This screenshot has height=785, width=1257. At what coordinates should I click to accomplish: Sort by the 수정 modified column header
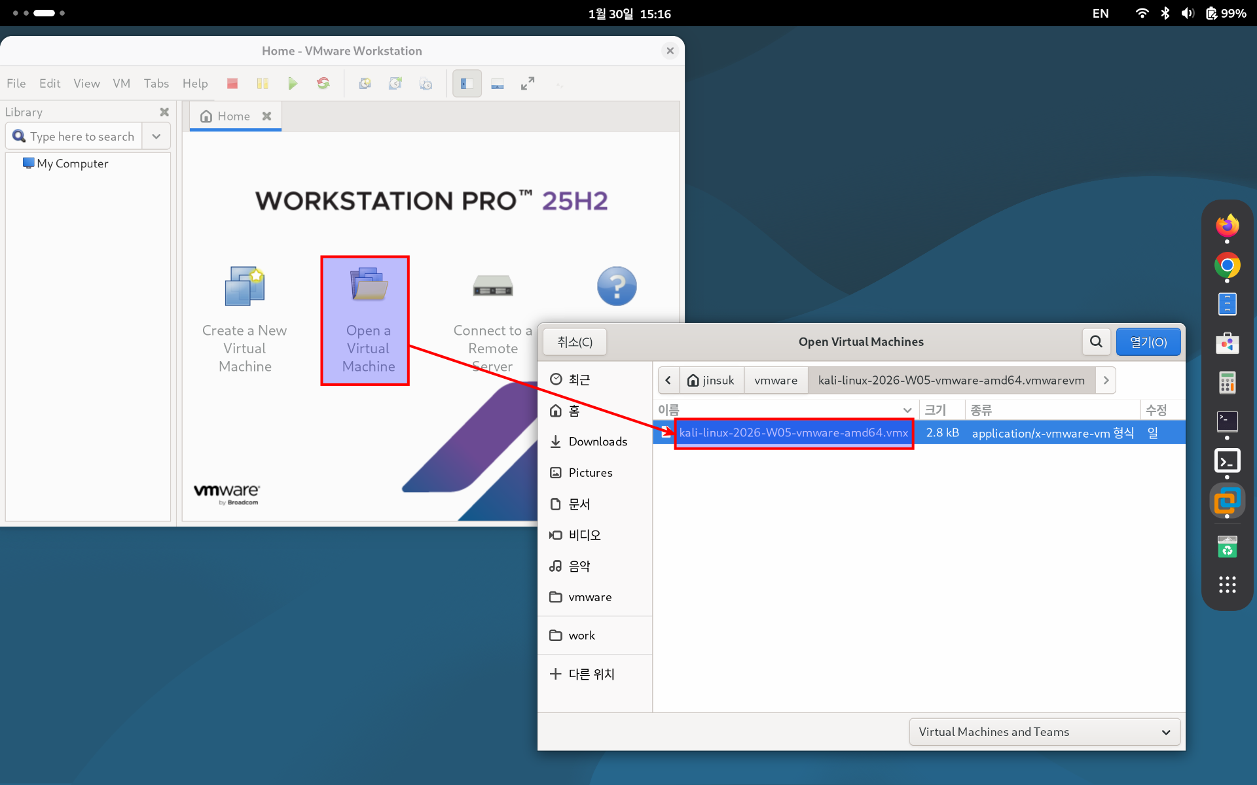click(x=1163, y=410)
